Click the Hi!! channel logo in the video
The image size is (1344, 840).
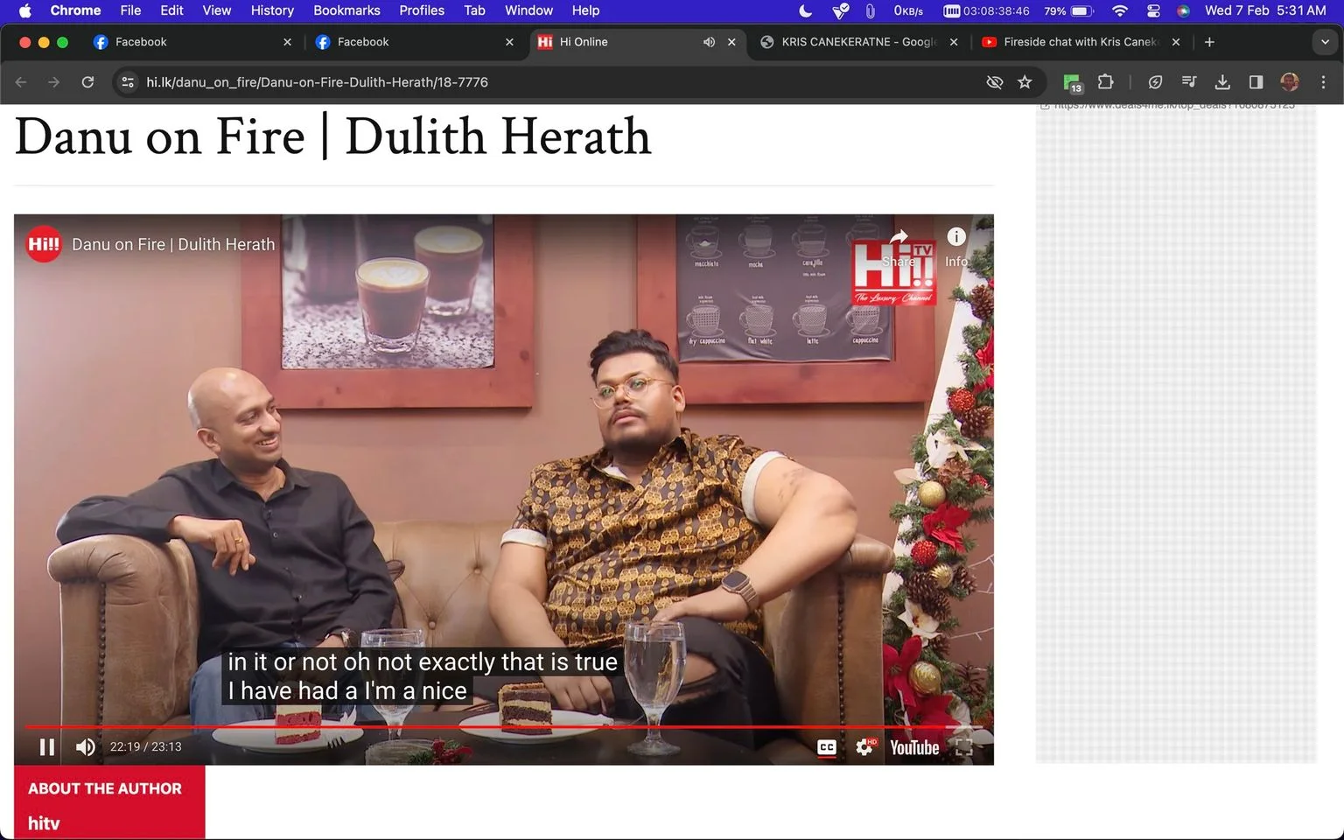click(x=43, y=244)
